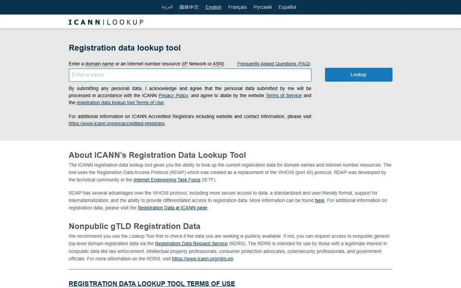
Task: Open the ICANN Privacy Policy link
Action: tap(173, 95)
